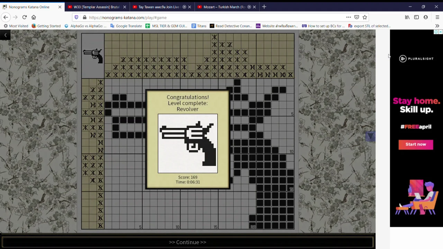Go back to previous page
The height and width of the screenshot is (249, 443).
(x=6, y=17)
